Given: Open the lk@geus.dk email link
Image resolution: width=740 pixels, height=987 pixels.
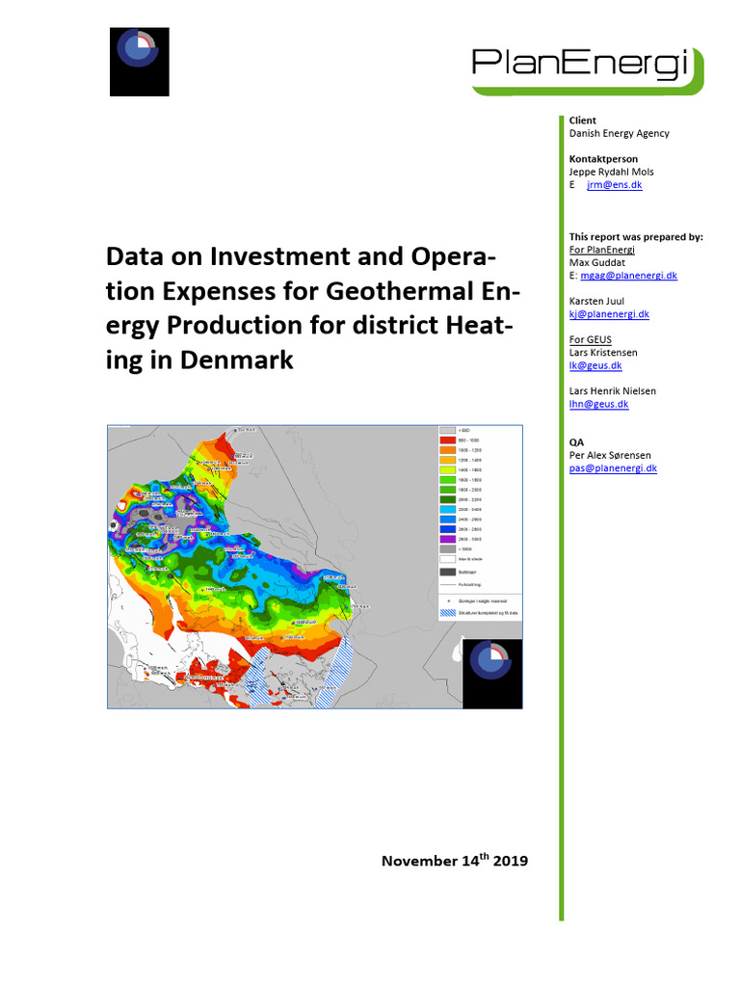Looking at the screenshot, I should pos(595,365).
